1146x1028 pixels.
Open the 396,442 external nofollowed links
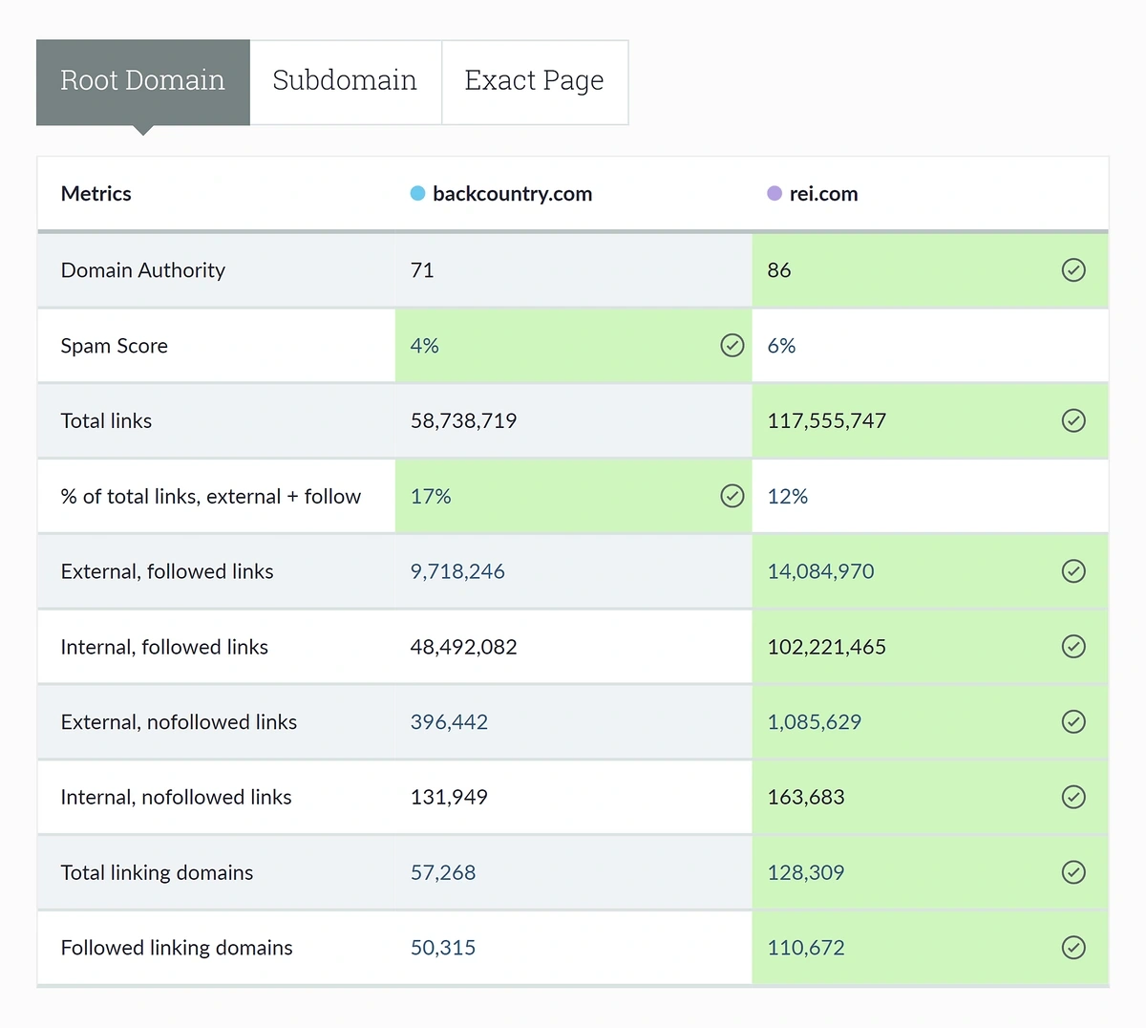click(x=449, y=722)
